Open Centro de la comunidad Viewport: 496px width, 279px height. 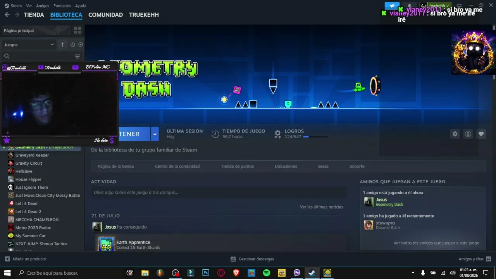coord(177,166)
